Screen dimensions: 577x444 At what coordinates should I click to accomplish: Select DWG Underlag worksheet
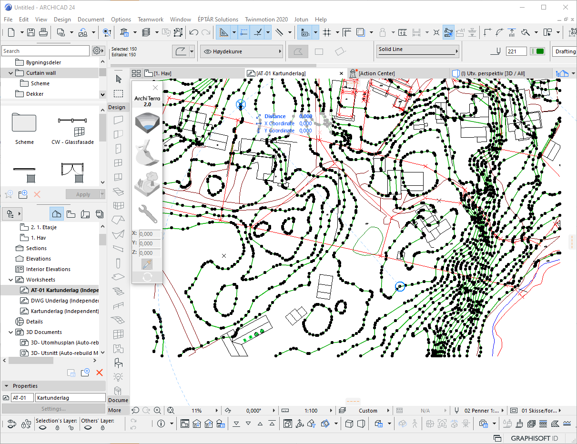60,301
